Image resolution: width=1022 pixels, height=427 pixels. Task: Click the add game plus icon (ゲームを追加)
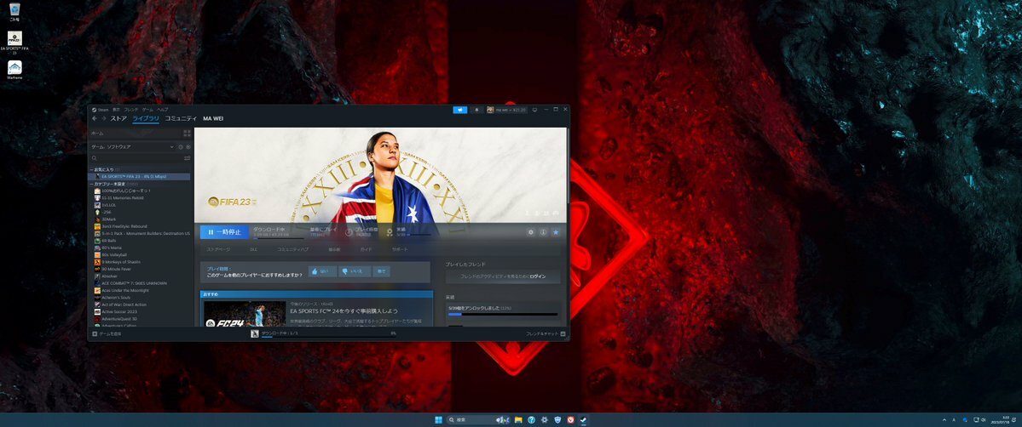coord(95,334)
